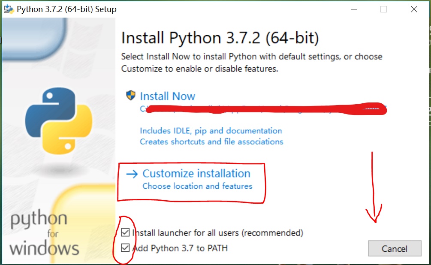Click "Creates shortcuts and file associations" line

pyautogui.click(x=211, y=142)
